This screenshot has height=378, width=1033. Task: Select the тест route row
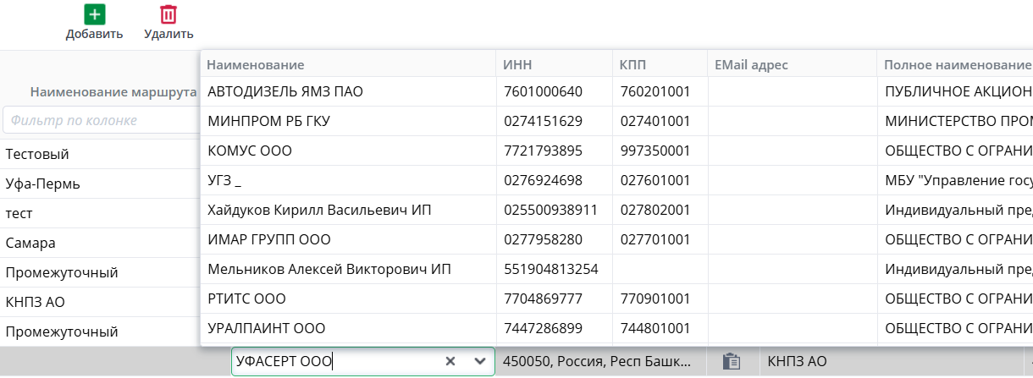tap(100, 213)
